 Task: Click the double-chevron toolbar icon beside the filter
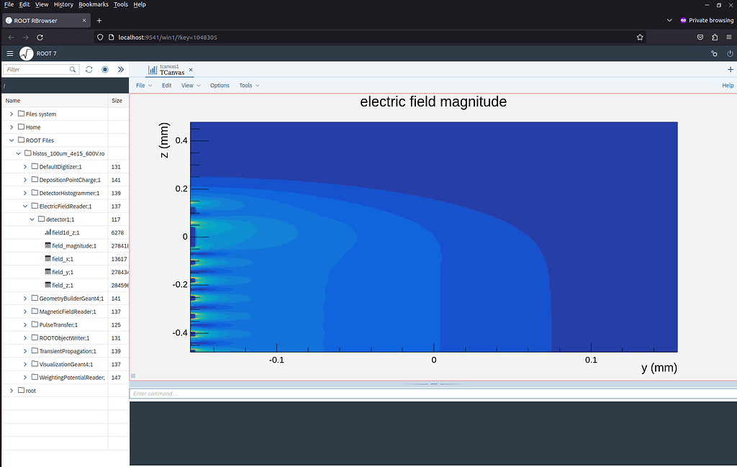point(120,69)
